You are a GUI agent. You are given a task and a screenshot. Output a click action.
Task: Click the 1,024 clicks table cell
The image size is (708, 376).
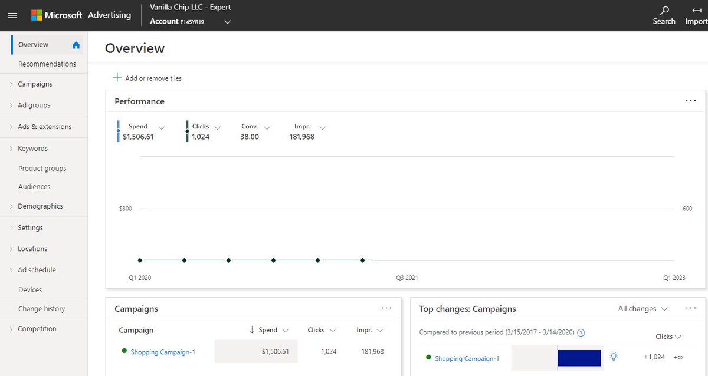point(329,352)
